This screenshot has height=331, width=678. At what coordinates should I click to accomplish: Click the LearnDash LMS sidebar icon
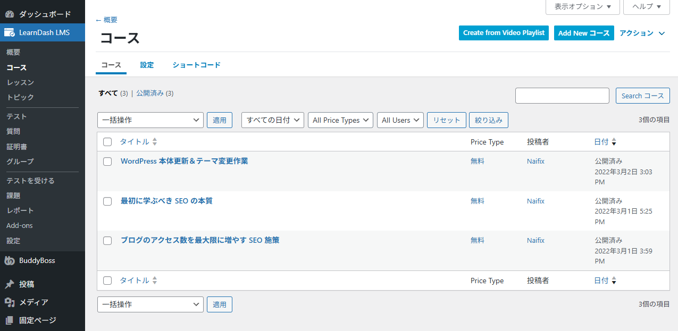9,32
